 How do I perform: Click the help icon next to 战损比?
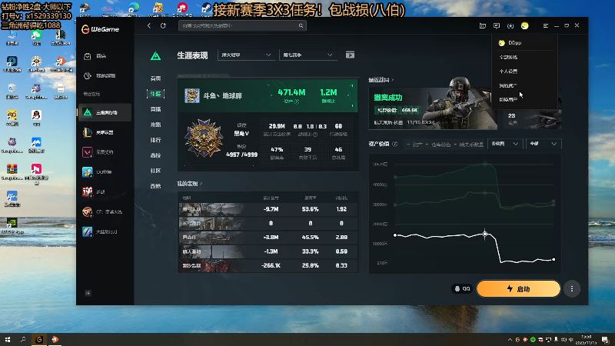tap(315, 135)
